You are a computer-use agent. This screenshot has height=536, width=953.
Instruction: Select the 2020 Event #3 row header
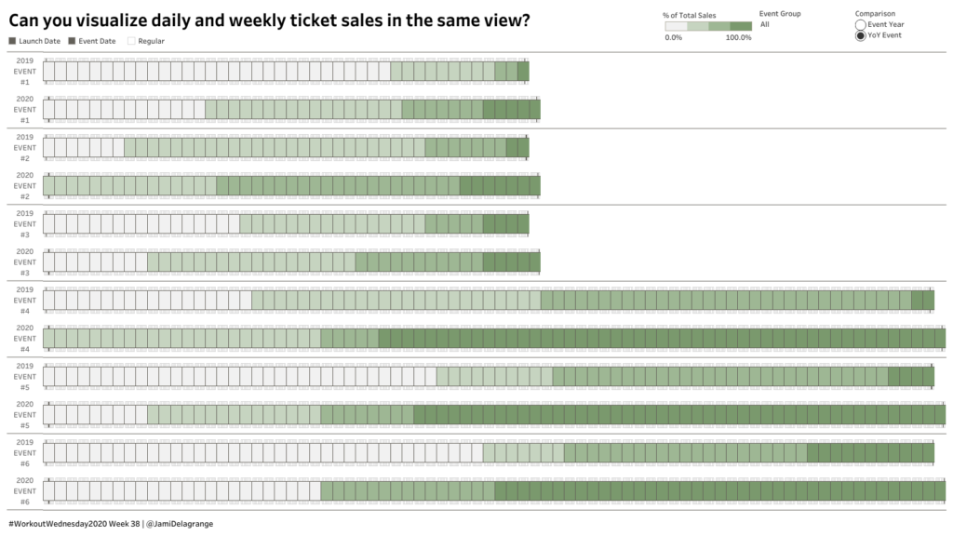tap(25, 261)
